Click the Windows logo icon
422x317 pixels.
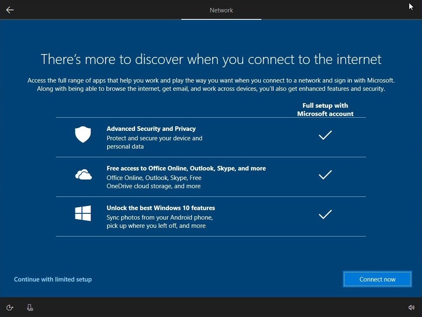click(x=83, y=214)
